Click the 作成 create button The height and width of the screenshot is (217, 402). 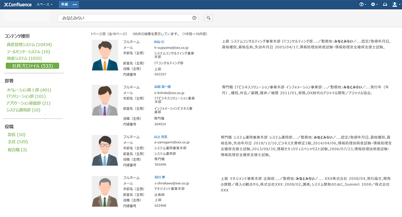[x=65, y=4]
